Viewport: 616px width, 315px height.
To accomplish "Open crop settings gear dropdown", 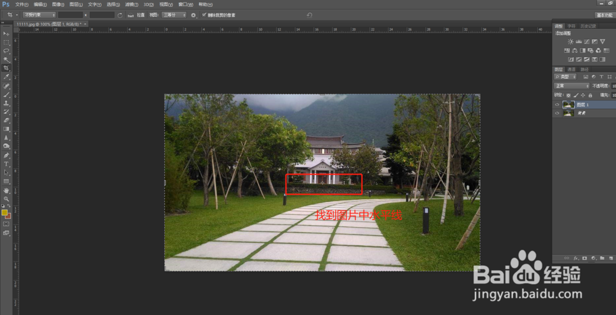I will (x=193, y=15).
